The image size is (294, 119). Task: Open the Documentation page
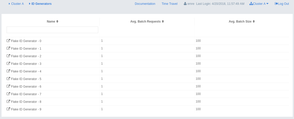click(145, 4)
